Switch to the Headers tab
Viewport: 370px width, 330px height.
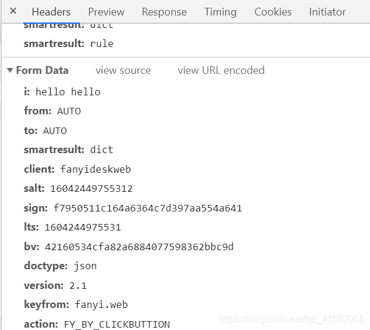tap(51, 12)
